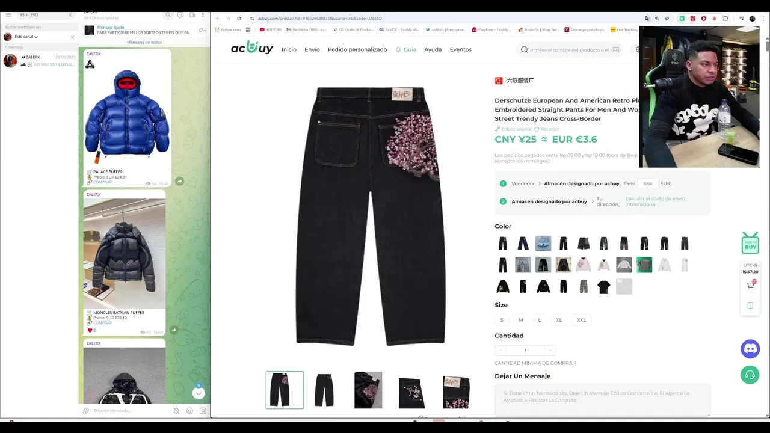
Task: Open the Guía menu item
Action: click(x=405, y=49)
